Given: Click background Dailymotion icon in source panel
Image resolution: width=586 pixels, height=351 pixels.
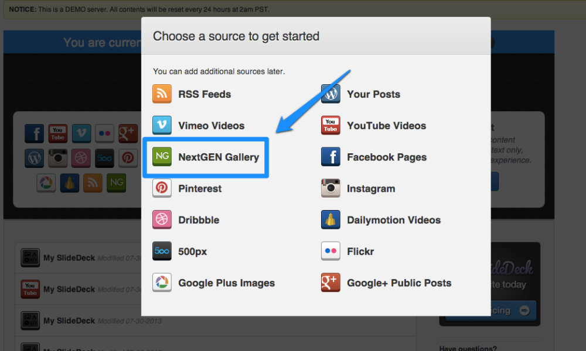Looking at the screenshot, I should 70,183.
